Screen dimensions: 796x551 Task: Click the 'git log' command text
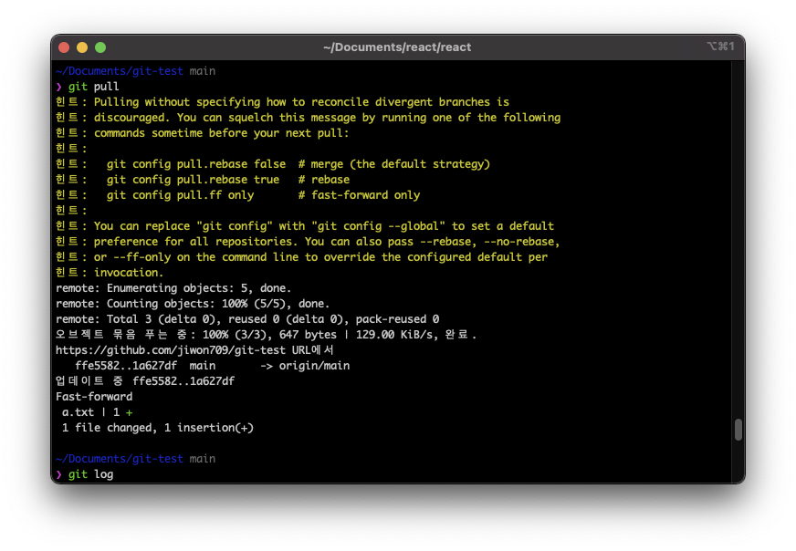pyautogui.click(x=91, y=474)
